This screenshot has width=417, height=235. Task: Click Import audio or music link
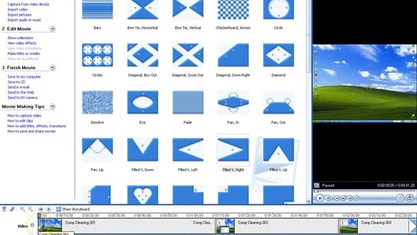[x=24, y=20]
